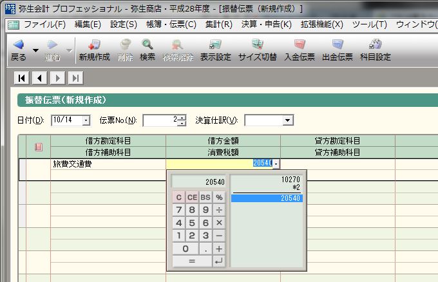Open 表示設定 from the toolbar
Image resolution: width=438 pixels, height=282 pixels.
coord(215,50)
